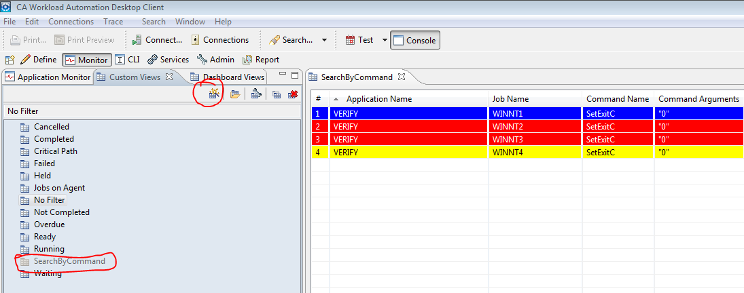Expand the Test dropdown arrow
This screenshot has height=293, width=744.
(x=385, y=40)
